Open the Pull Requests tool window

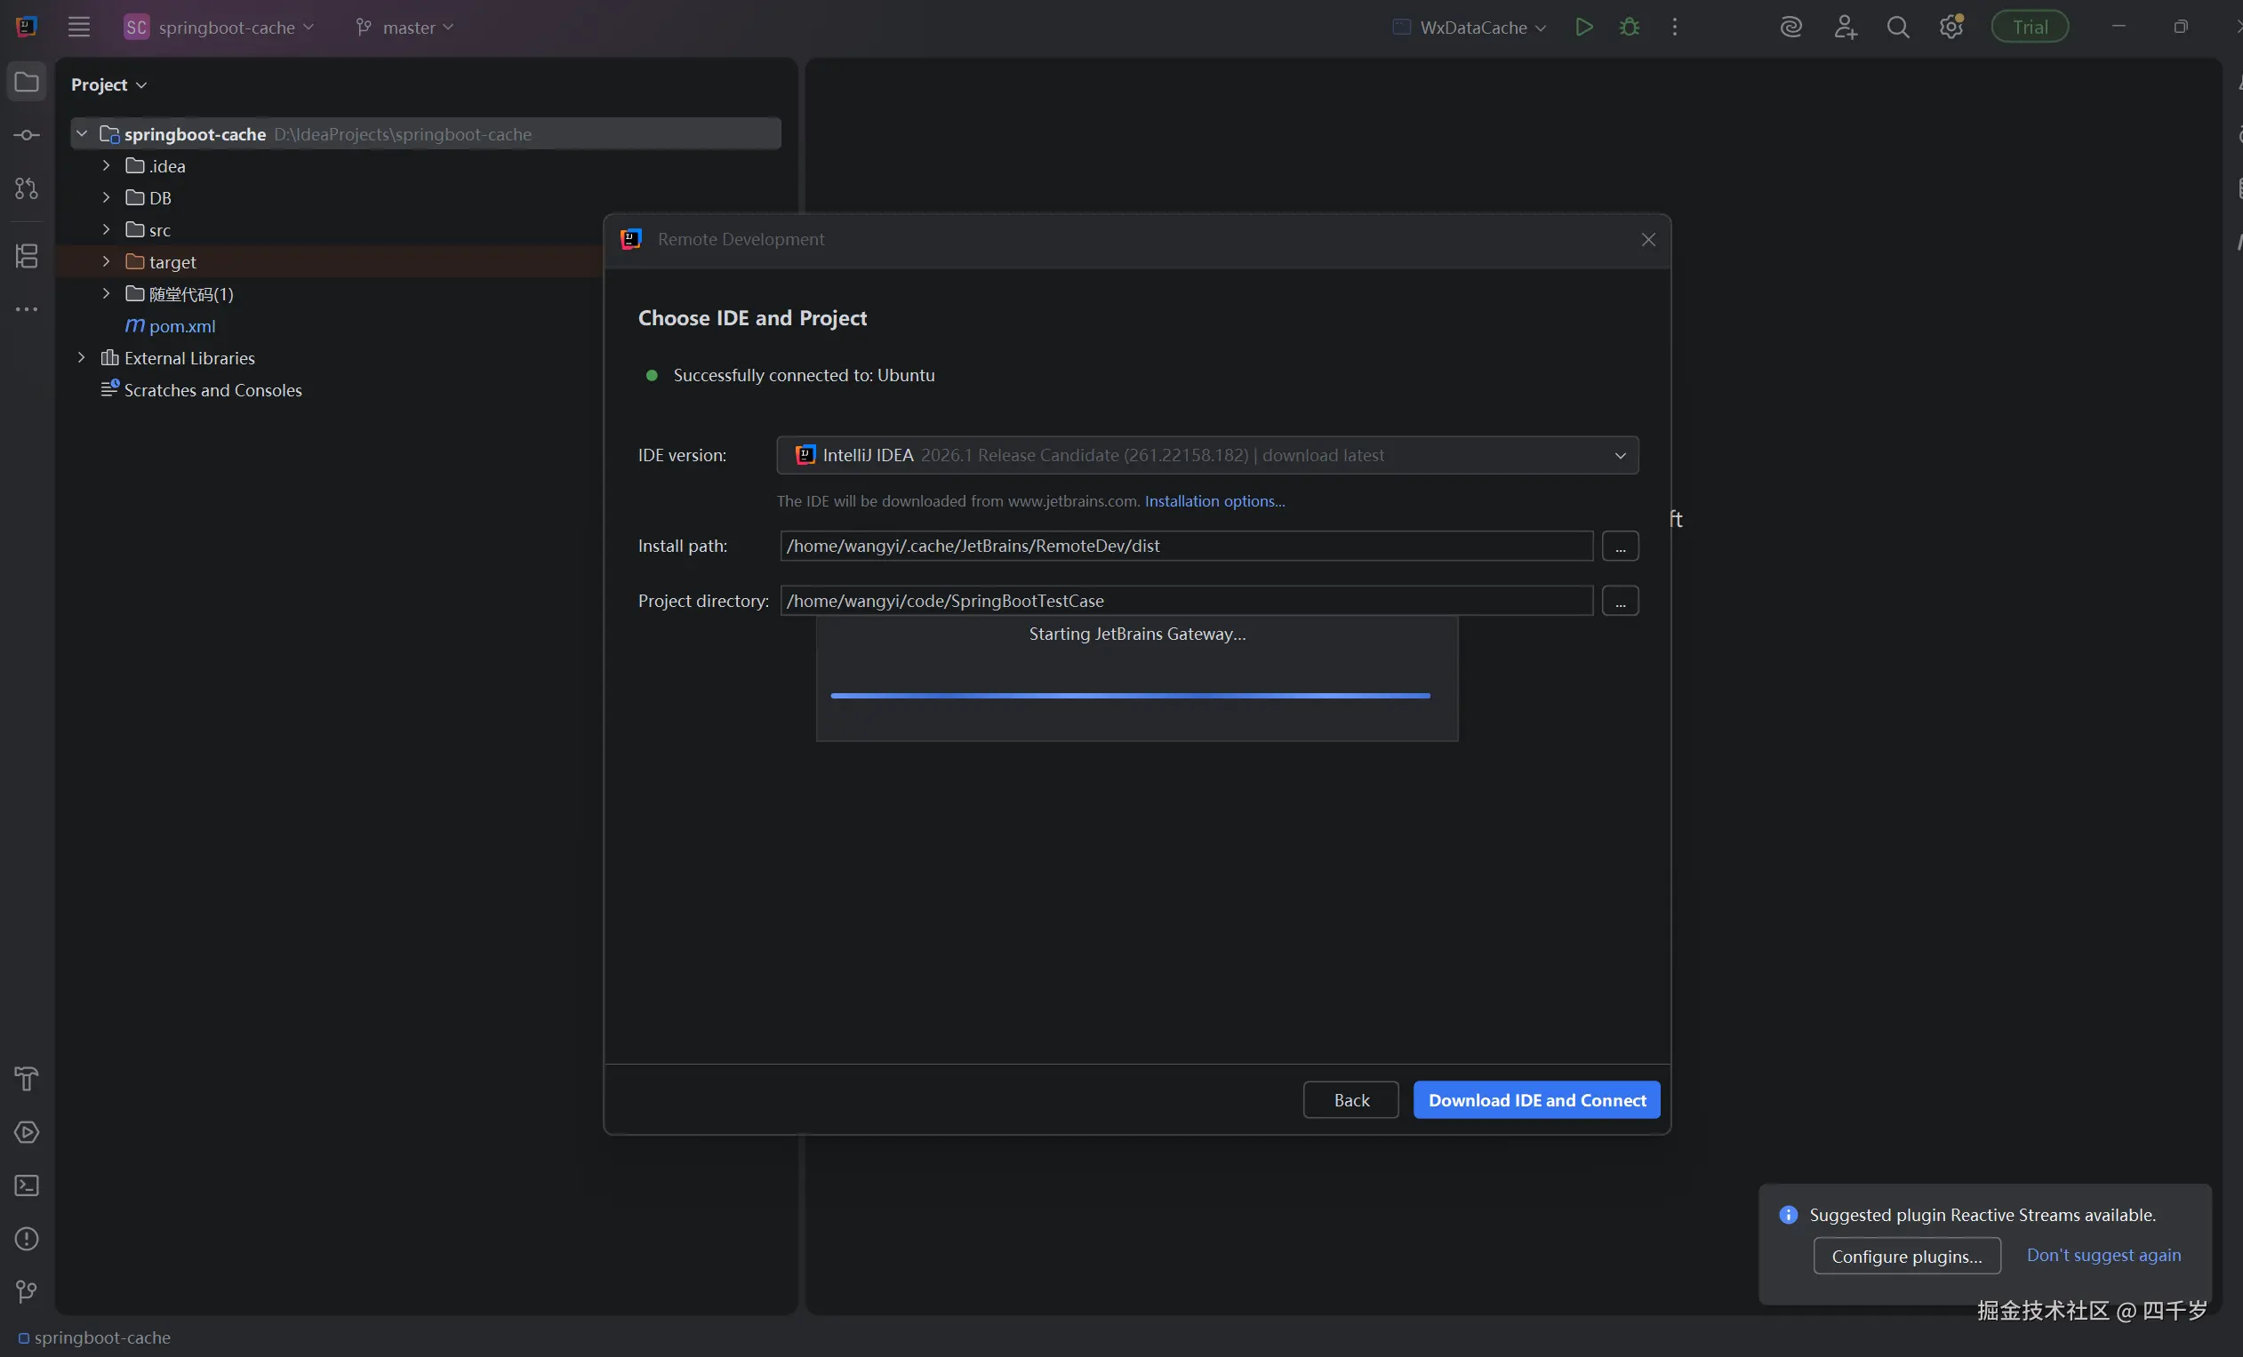27,188
